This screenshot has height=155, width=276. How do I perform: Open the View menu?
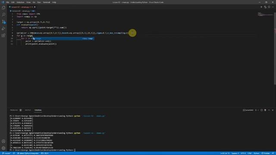28,2
